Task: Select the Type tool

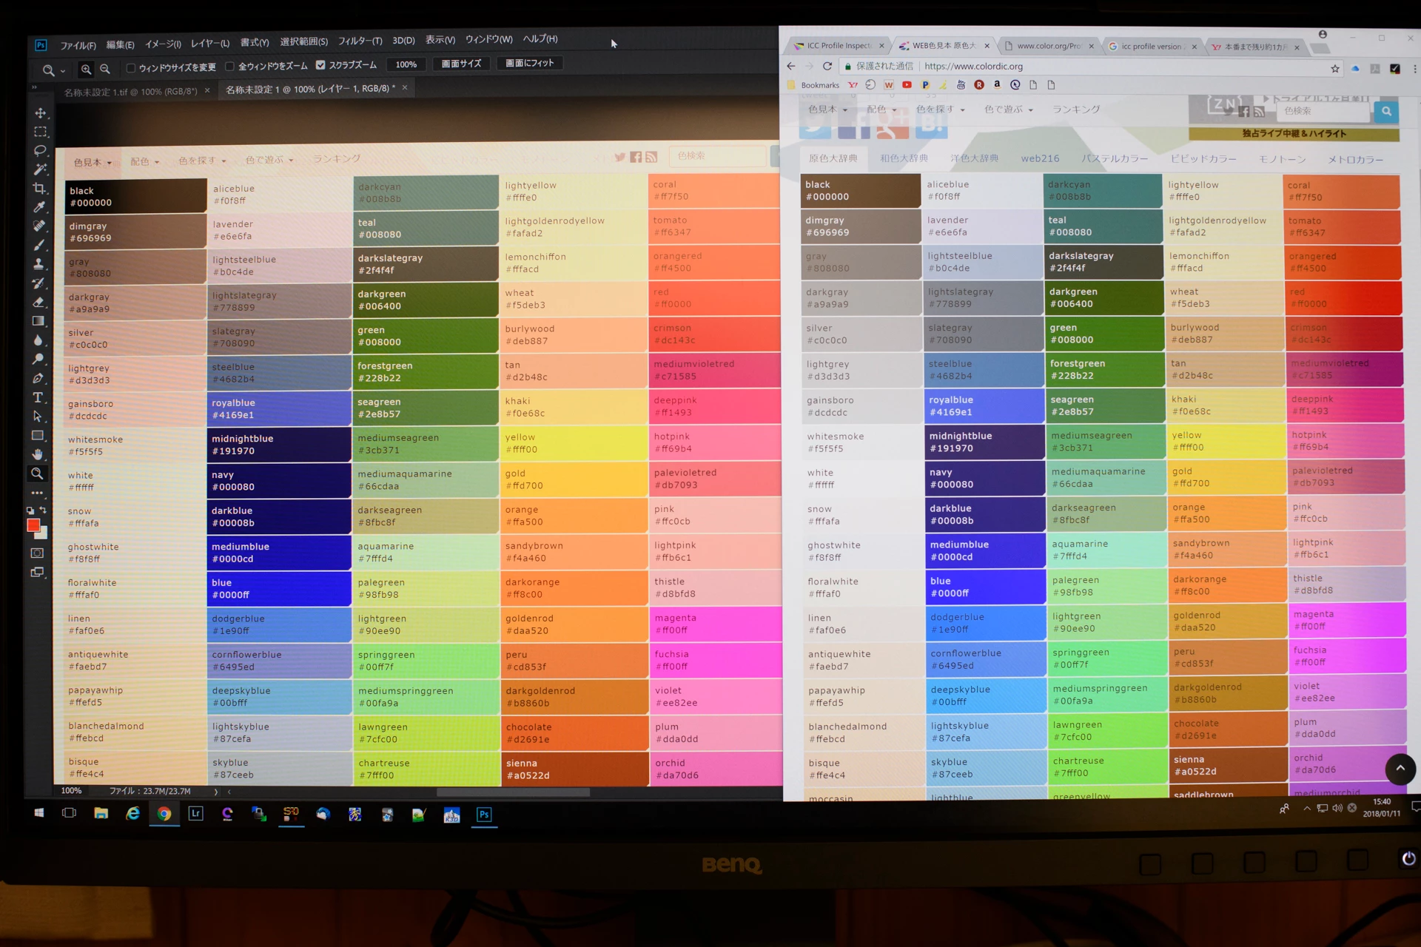Action: point(38,397)
